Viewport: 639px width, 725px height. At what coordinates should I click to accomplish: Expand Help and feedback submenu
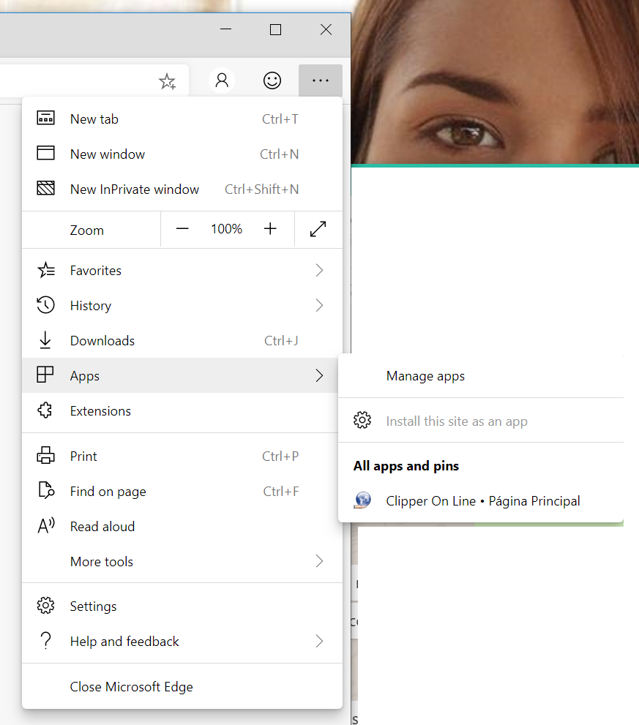pyautogui.click(x=319, y=642)
